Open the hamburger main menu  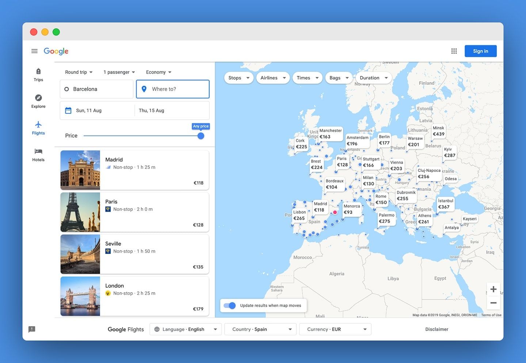(x=34, y=51)
